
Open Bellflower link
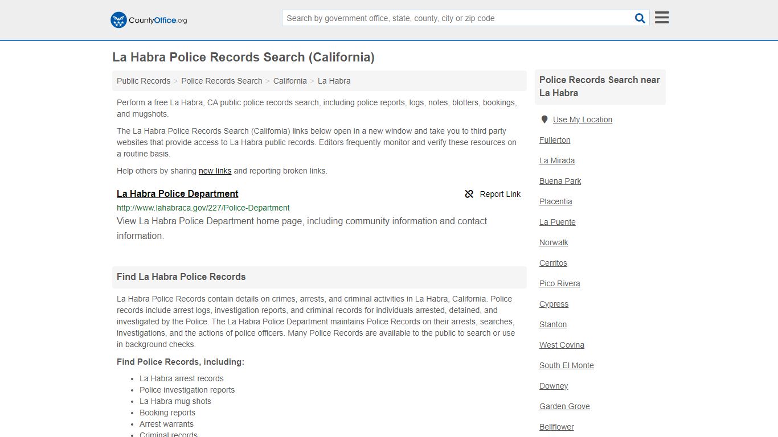(x=556, y=427)
